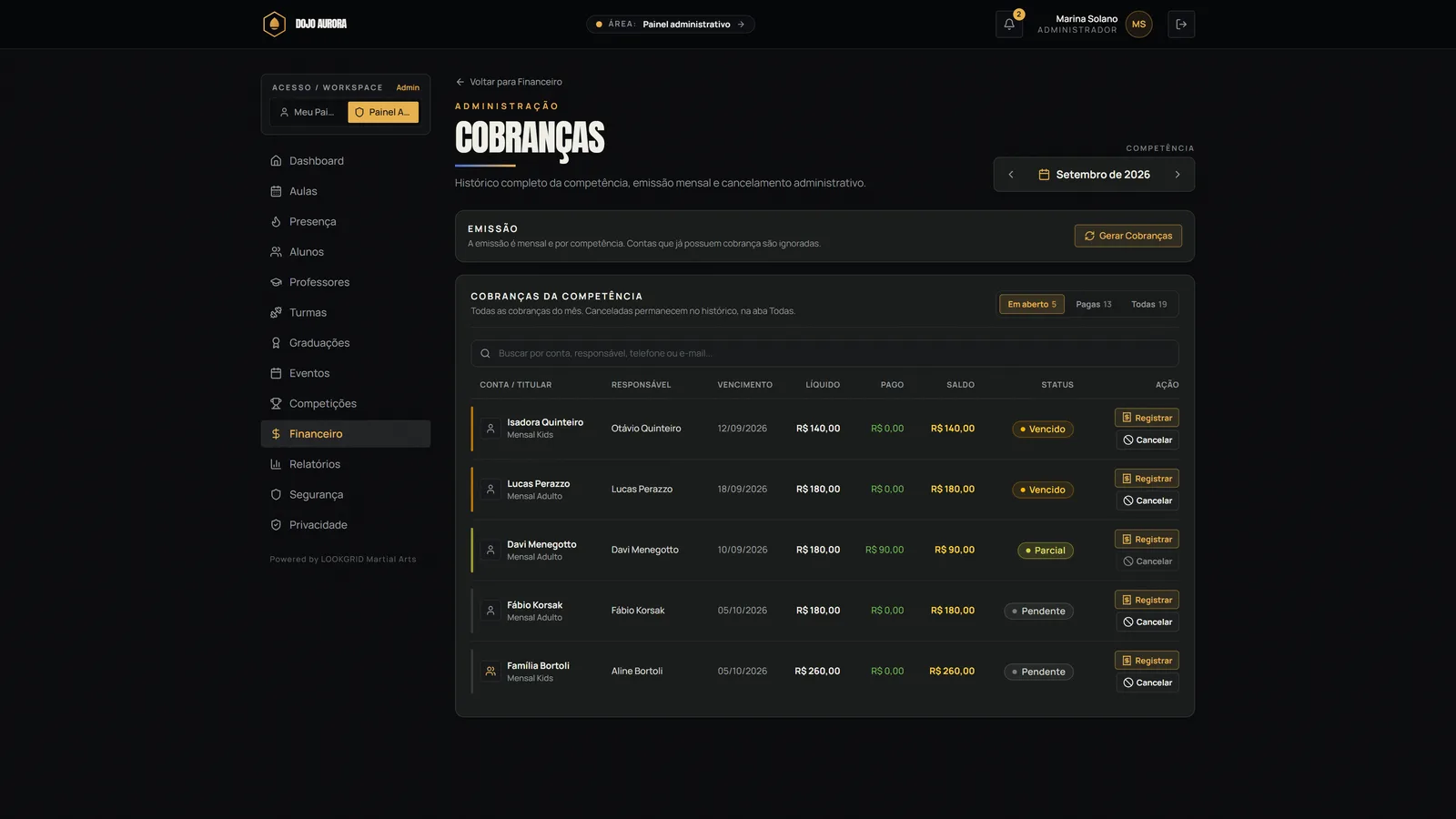This screenshot has height=819, width=1456.
Task: Open Relatórios page
Action: (346, 464)
